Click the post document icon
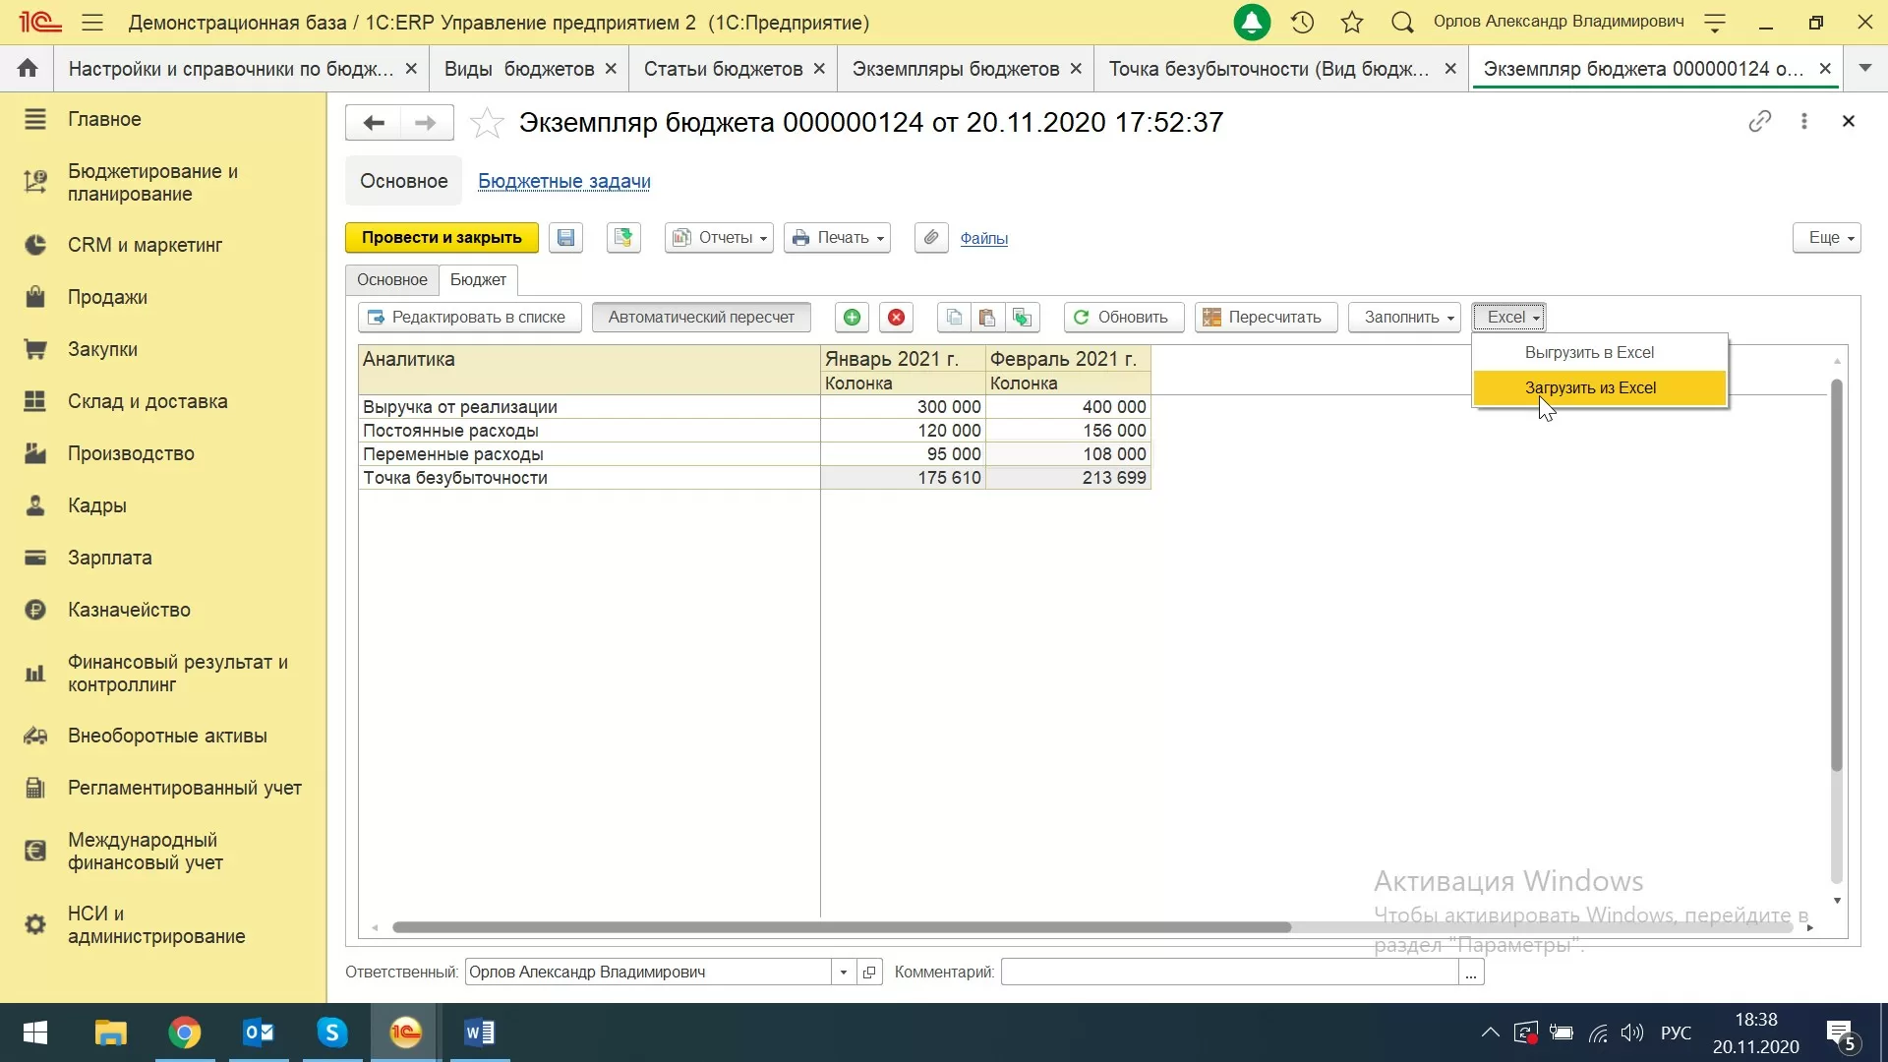Viewport: 1888px width, 1062px height. 622,238
